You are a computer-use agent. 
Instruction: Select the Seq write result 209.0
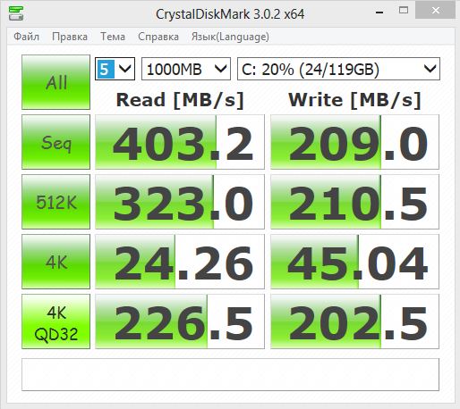pyautogui.click(x=354, y=142)
